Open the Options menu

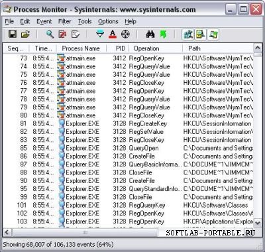point(108,22)
